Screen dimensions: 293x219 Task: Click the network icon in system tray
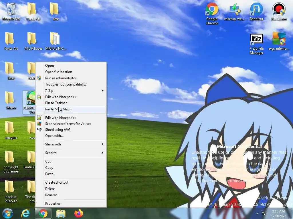tap(264, 213)
